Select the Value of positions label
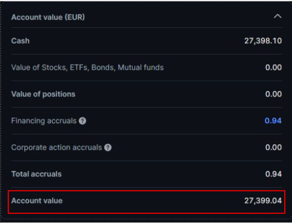The width and height of the screenshot is (292, 223). (x=43, y=94)
